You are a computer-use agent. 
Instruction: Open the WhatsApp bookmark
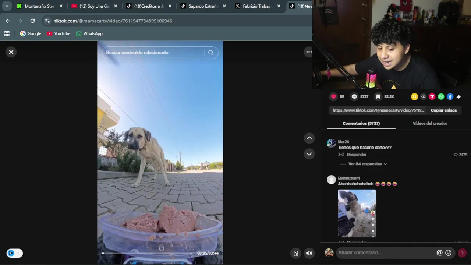click(89, 33)
